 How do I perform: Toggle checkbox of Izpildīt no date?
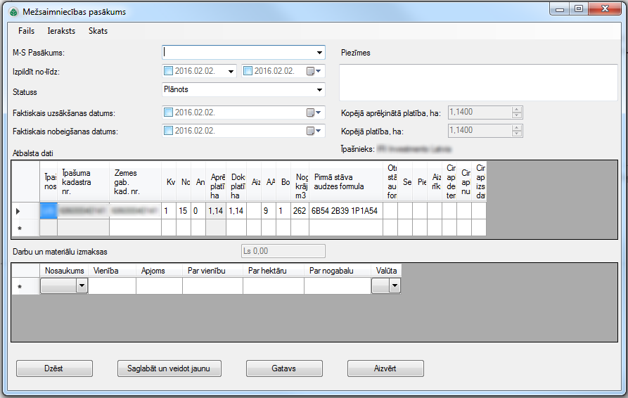pos(169,71)
